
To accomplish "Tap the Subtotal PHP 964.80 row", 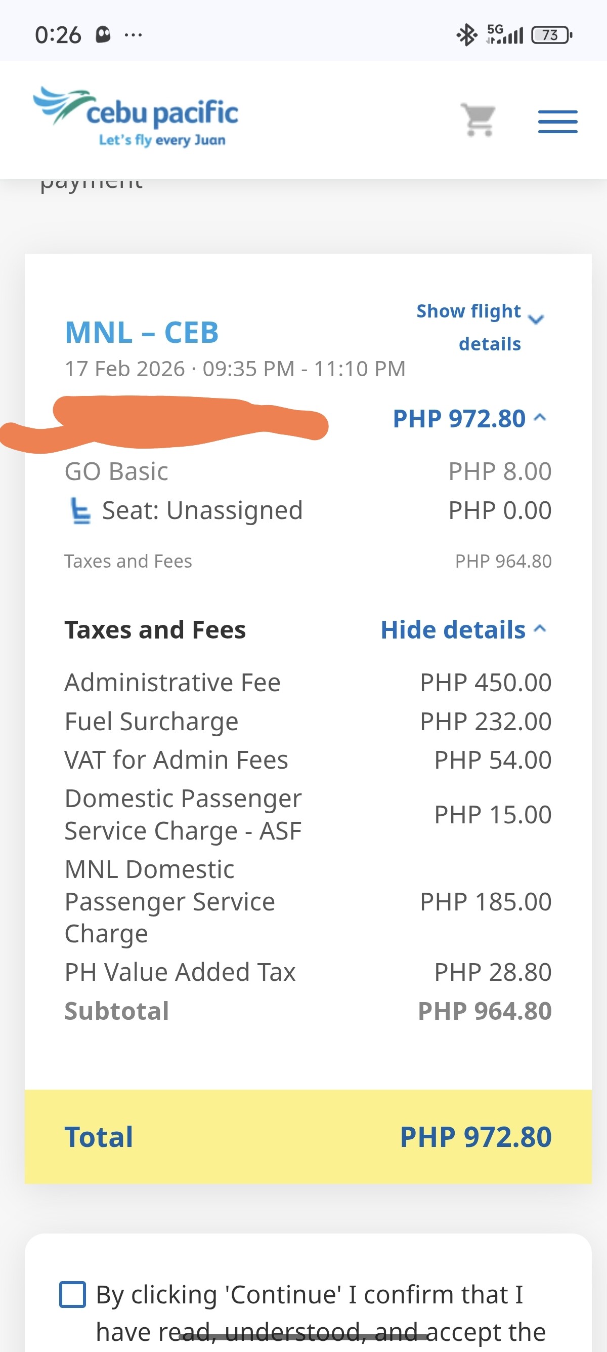I will tap(308, 1011).
